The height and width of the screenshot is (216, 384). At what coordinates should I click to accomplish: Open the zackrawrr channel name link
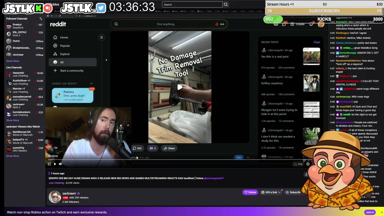click(69, 193)
